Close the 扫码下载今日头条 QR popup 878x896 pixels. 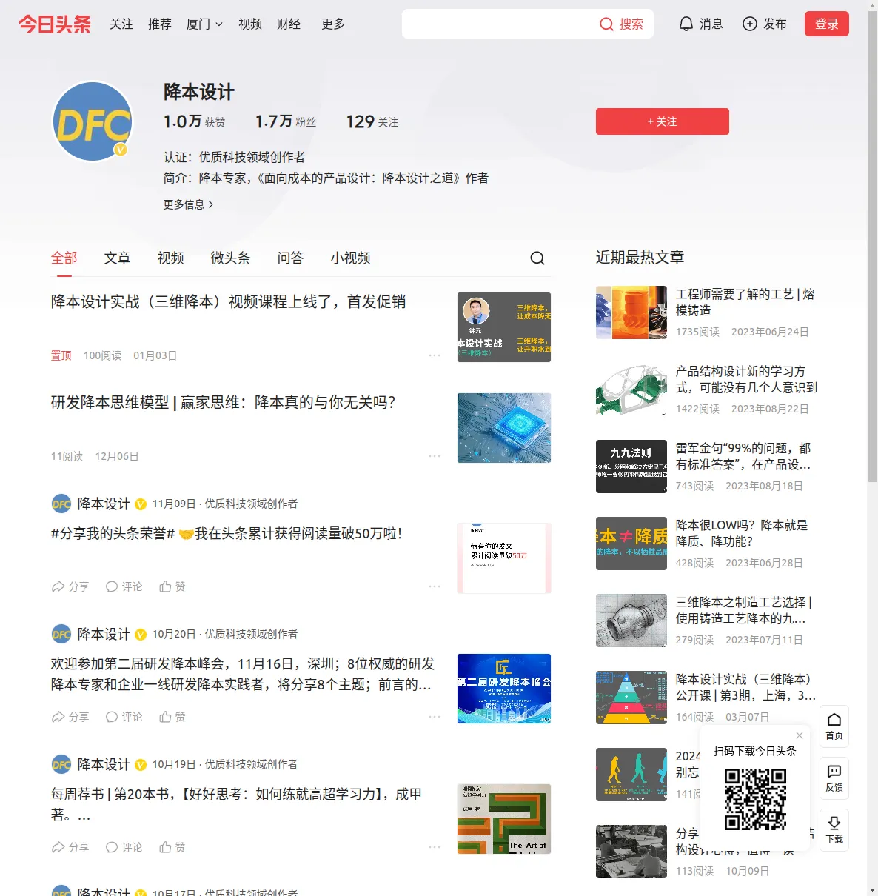(x=800, y=735)
